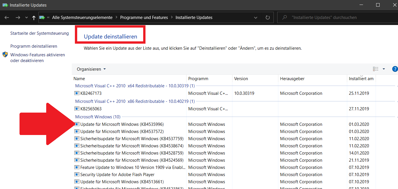Sort by the Name column header
Image resolution: width=398 pixels, height=189 pixels.
(x=129, y=79)
